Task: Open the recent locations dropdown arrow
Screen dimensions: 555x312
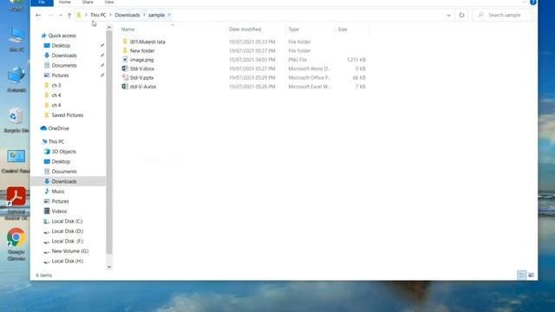Action: click(61, 16)
